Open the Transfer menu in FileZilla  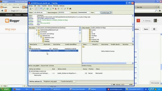pos(44,6)
